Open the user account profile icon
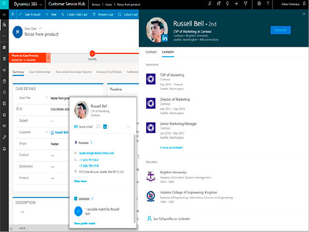309x232 pixels. click(304, 4)
